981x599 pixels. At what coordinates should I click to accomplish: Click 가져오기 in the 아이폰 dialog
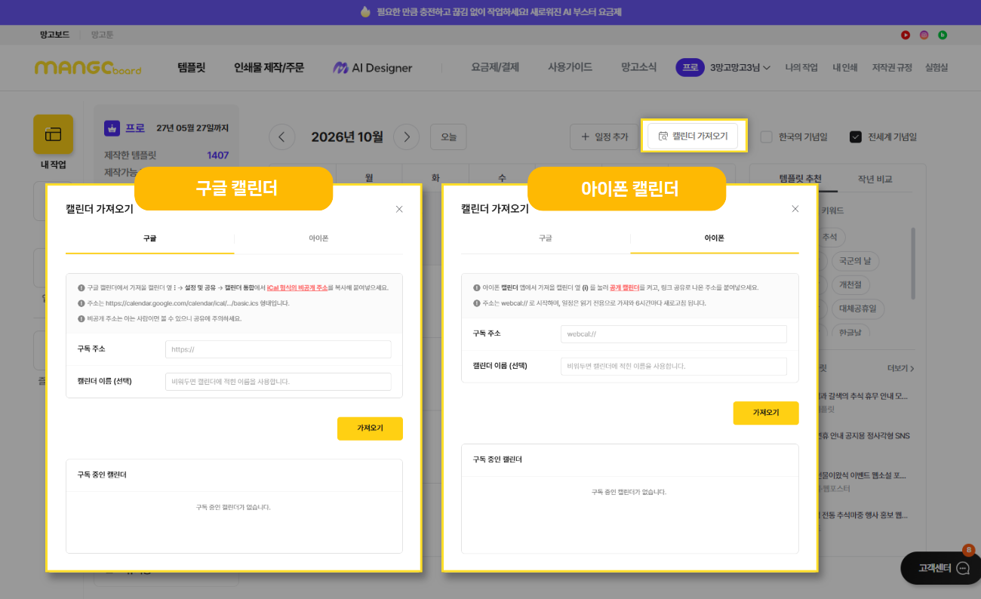tap(765, 413)
